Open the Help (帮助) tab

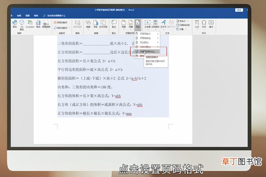click(x=36, y=15)
